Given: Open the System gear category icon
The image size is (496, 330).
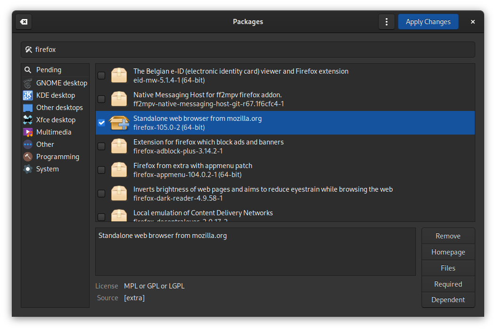Looking at the screenshot, I should 28,169.
